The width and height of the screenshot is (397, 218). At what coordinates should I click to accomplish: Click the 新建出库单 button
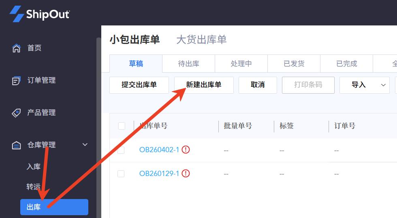[x=204, y=85]
